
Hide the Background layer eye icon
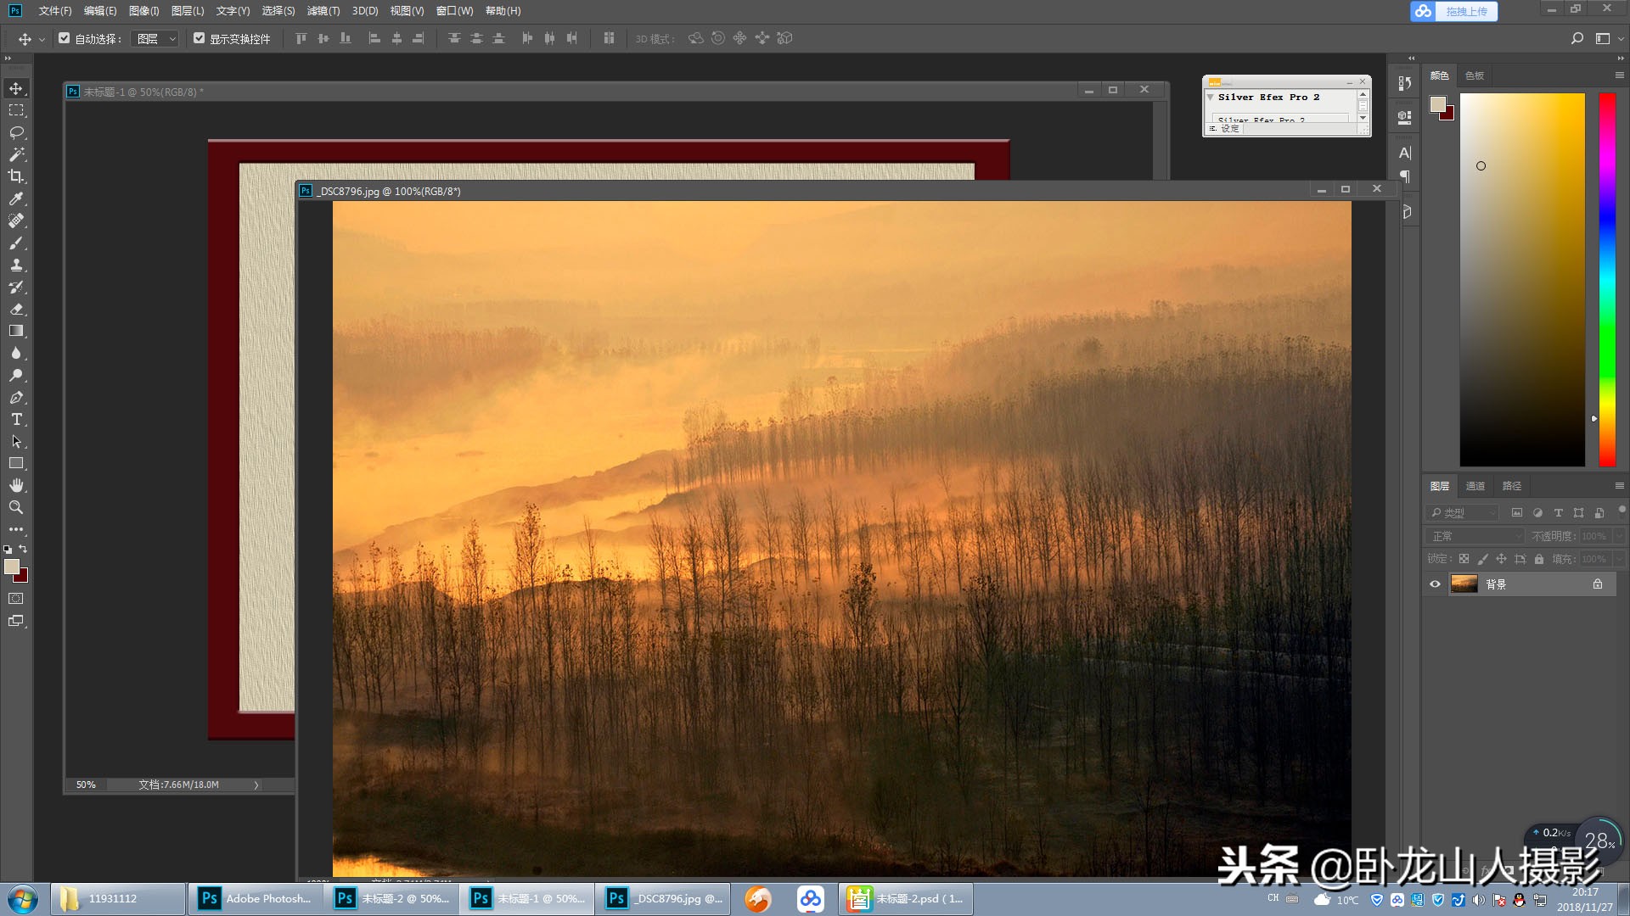pyautogui.click(x=1435, y=584)
